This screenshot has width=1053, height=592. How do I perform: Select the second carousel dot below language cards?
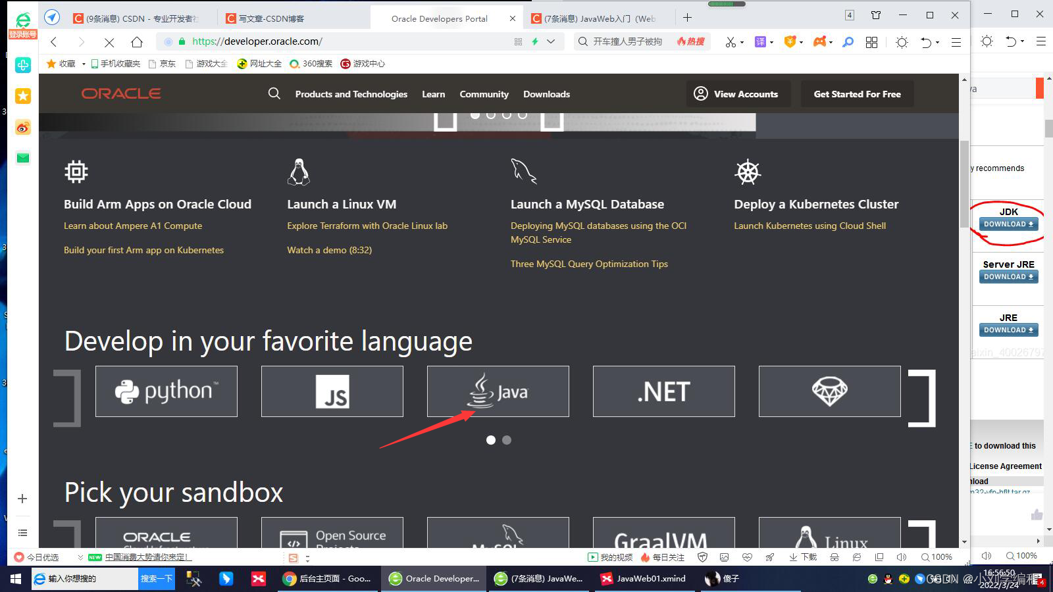click(507, 440)
